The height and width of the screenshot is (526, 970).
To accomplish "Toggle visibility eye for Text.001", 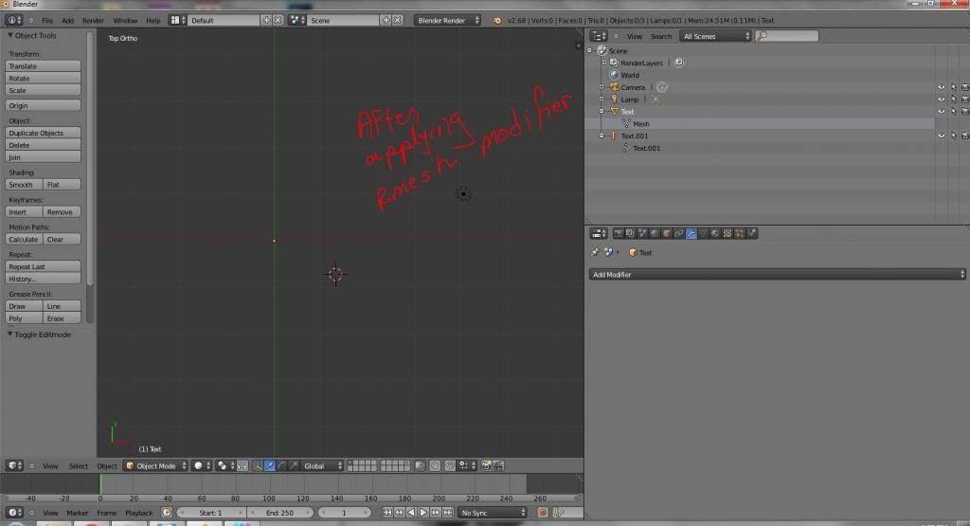I will tap(941, 136).
